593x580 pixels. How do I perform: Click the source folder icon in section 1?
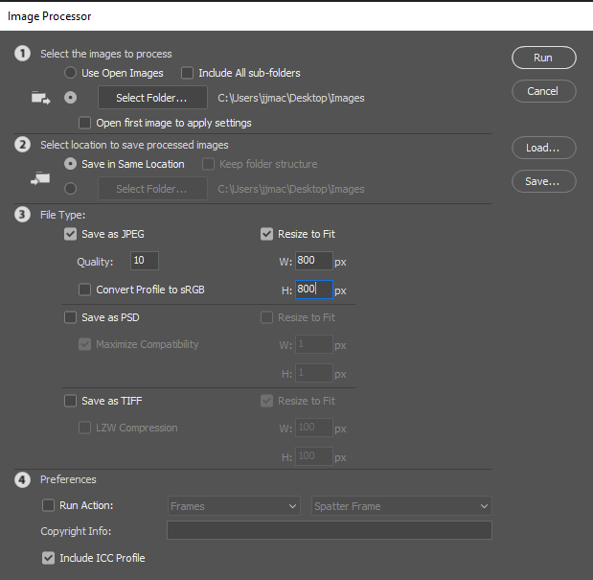[40, 97]
